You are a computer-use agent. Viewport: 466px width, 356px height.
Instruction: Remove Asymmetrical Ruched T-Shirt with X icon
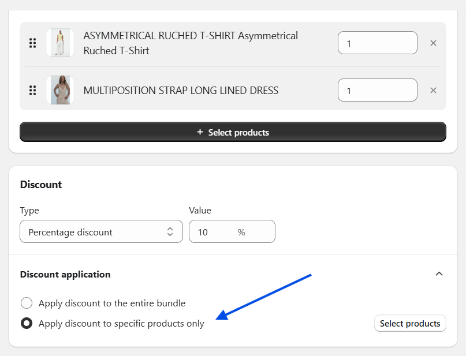pyautogui.click(x=433, y=43)
